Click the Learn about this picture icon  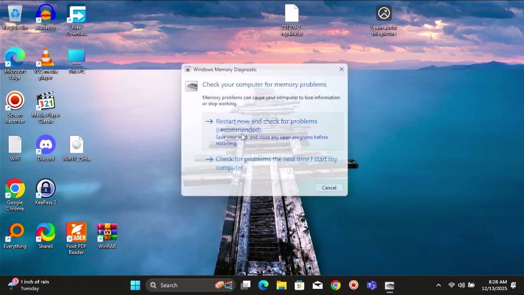[384, 20]
